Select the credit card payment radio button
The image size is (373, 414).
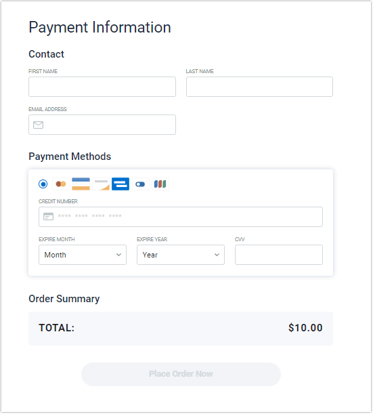click(43, 184)
